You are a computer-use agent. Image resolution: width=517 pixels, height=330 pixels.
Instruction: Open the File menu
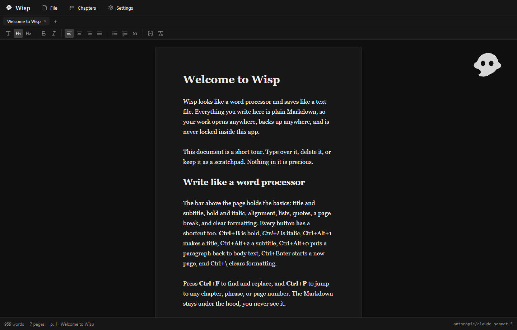pyautogui.click(x=50, y=8)
